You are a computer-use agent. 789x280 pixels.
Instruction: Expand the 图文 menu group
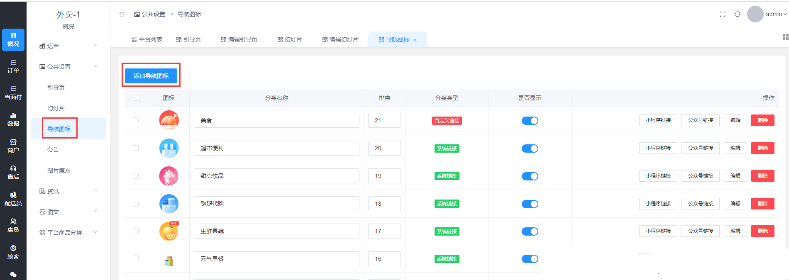pos(68,212)
